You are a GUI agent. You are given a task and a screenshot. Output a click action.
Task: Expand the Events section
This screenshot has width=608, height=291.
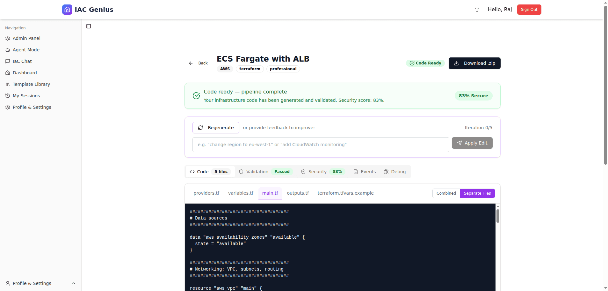[x=365, y=172]
